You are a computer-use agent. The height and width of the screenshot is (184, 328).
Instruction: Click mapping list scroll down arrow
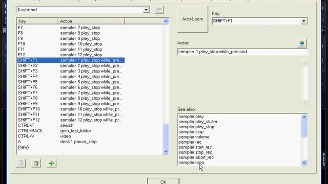coord(166,151)
